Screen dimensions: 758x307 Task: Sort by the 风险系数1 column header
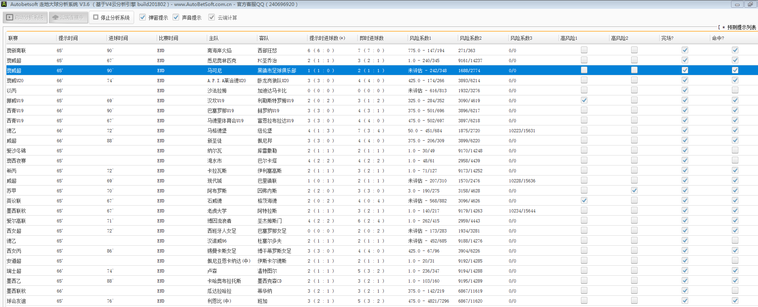tap(420, 38)
